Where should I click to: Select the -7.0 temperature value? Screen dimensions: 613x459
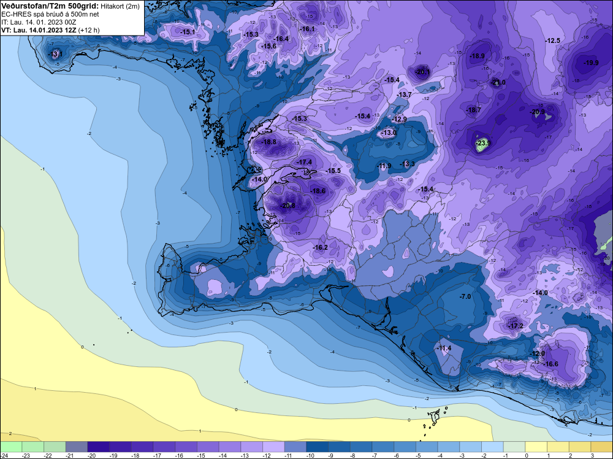[x=465, y=296]
